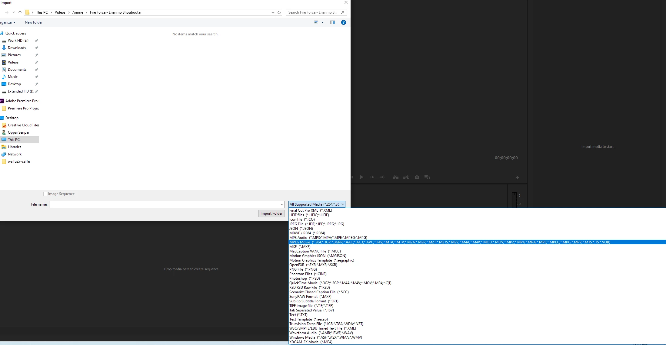Click the New folder button

34,22
